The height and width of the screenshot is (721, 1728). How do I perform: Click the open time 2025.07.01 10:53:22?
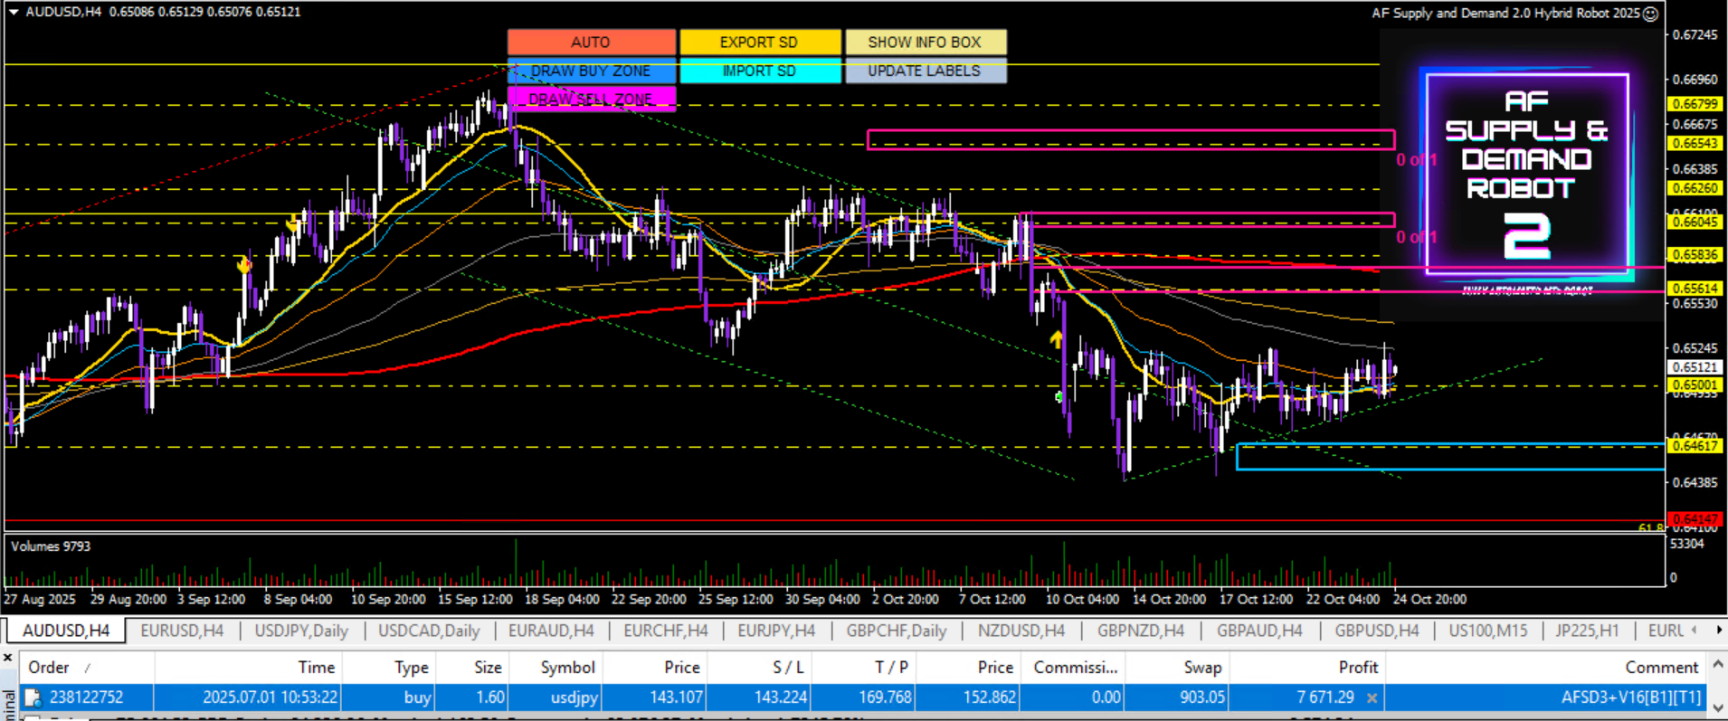pos(270,697)
